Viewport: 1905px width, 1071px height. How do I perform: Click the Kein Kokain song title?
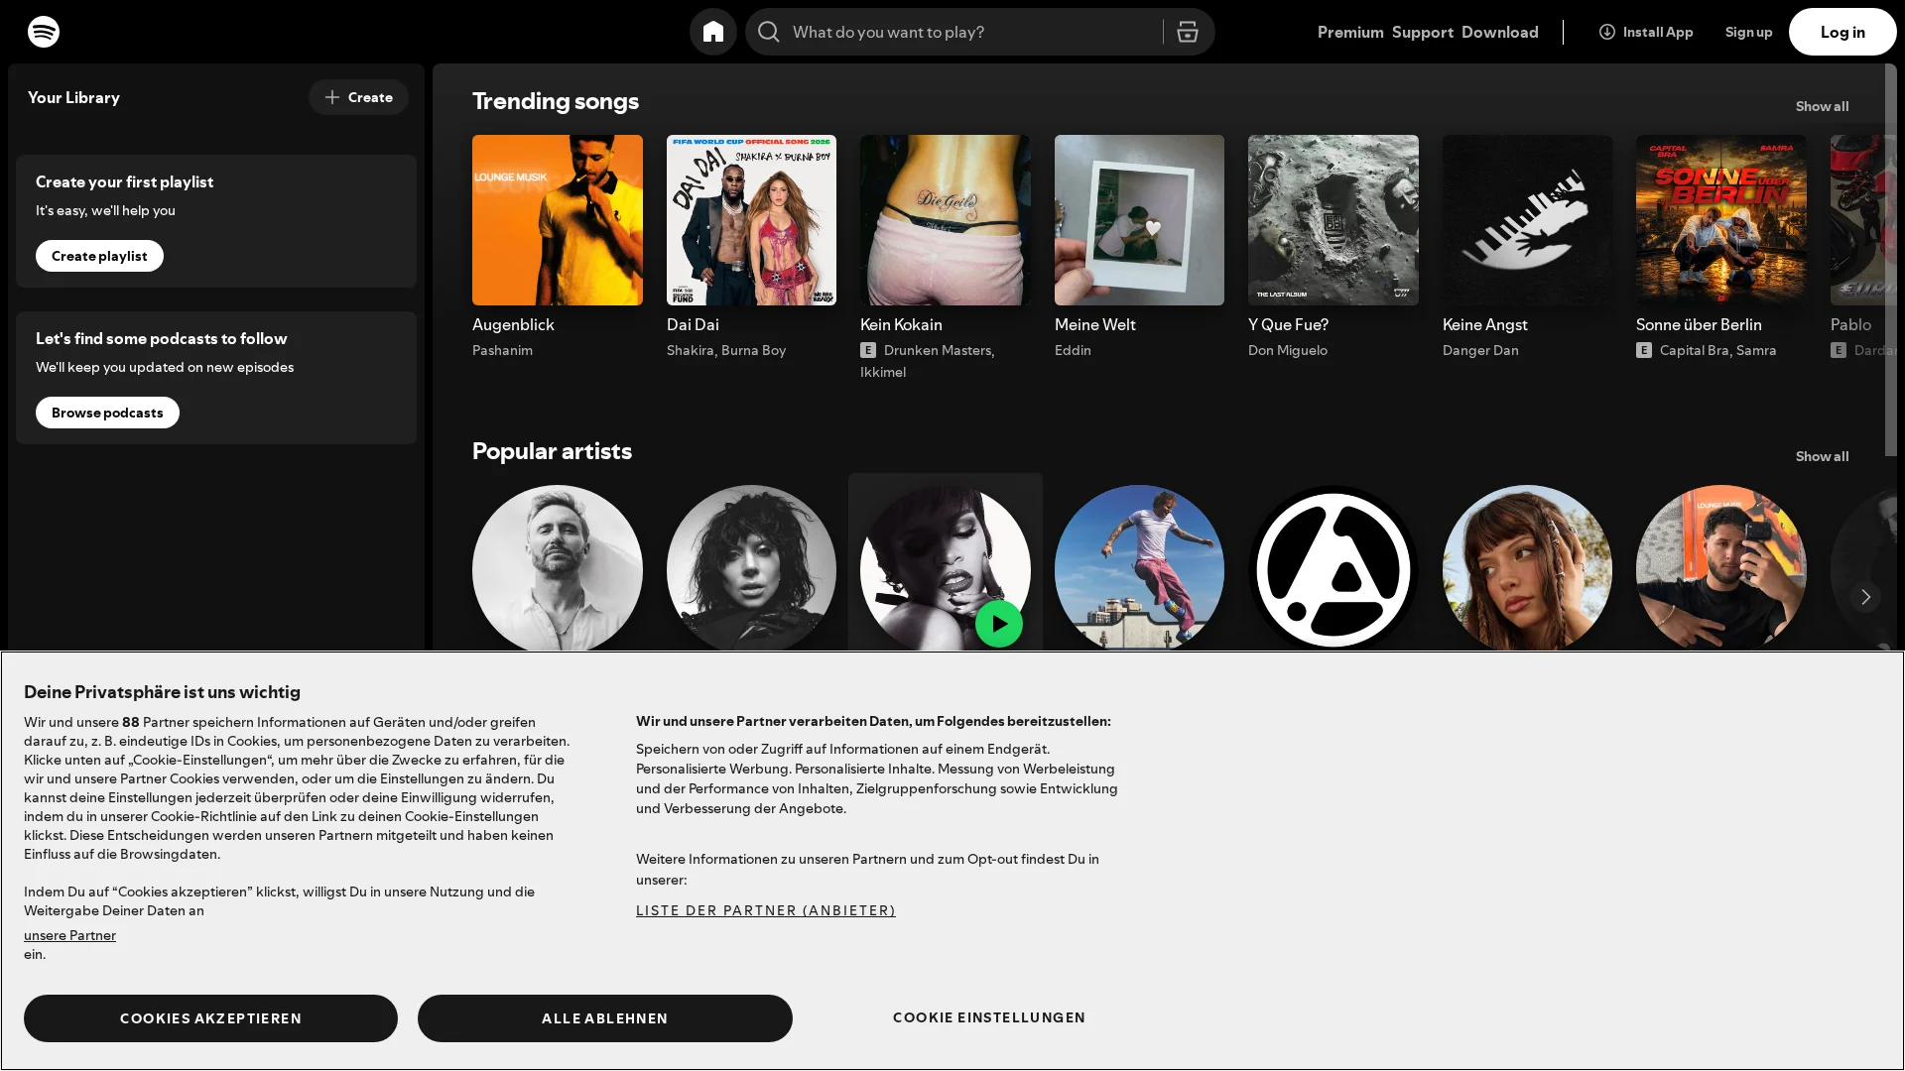pos(901,324)
